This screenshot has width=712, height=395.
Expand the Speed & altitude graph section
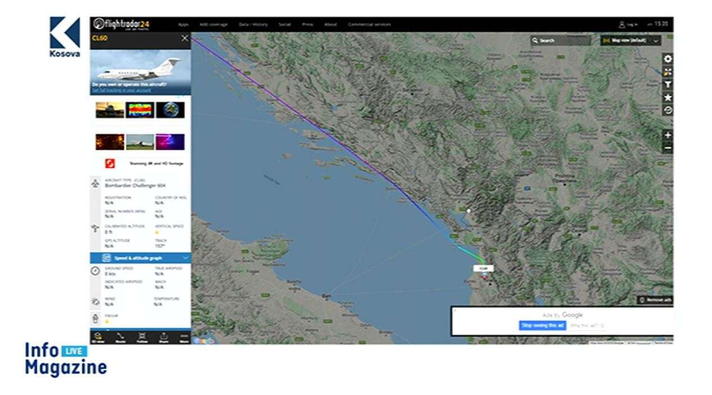pos(140,258)
